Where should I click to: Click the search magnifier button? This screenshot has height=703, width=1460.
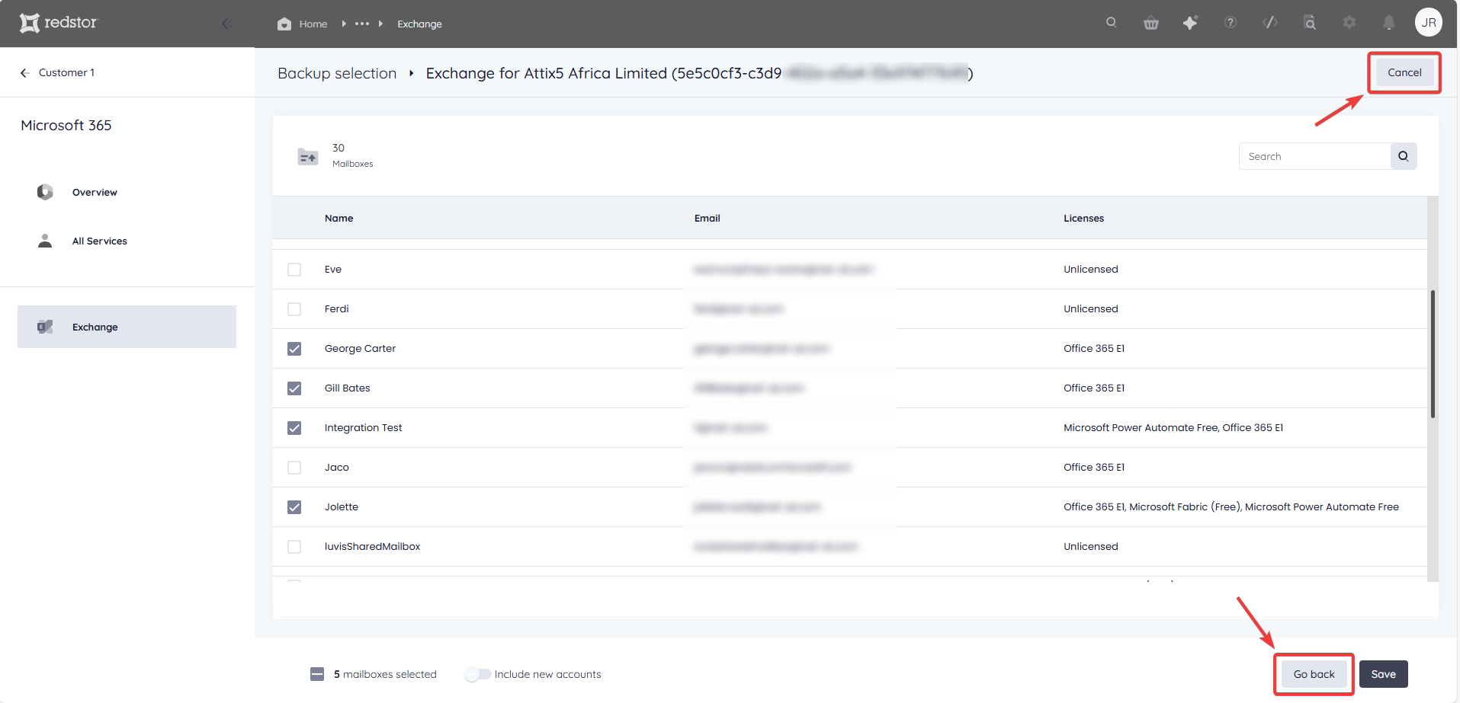[1404, 156]
